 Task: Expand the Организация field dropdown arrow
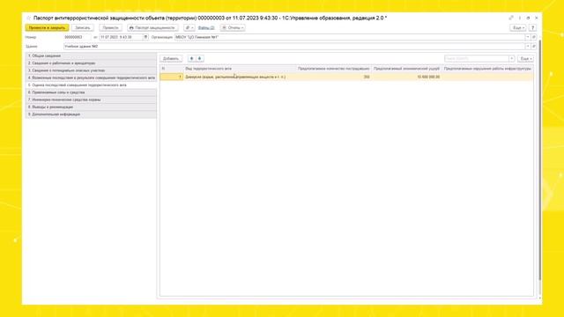528,37
